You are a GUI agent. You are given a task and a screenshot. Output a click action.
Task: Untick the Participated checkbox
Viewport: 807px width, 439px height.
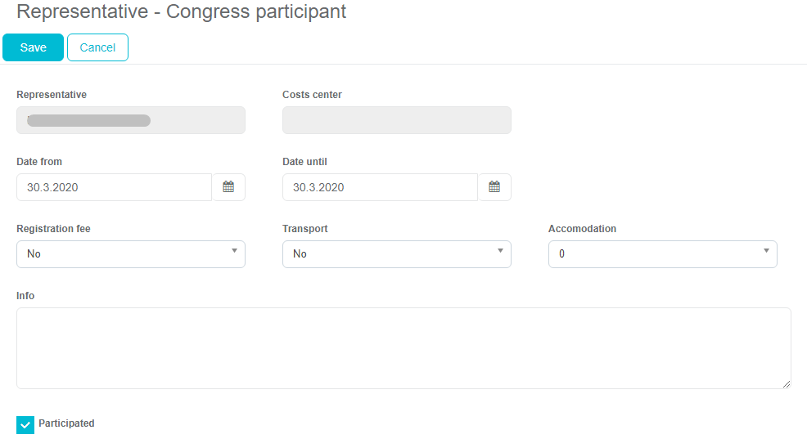[x=25, y=424]
